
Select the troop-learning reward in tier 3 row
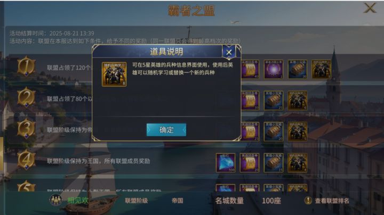point(297,131)
